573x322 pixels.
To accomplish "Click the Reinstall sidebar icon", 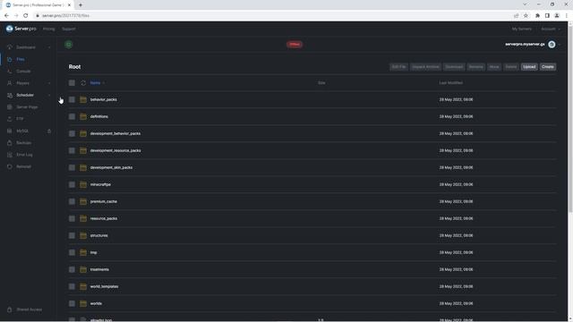I will 10,166.
